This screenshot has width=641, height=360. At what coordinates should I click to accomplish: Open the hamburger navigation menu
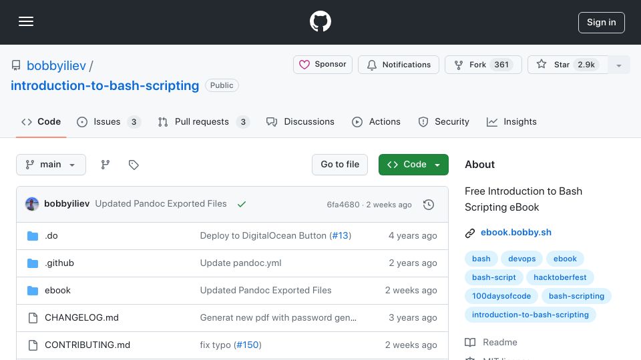click(26, 21)
